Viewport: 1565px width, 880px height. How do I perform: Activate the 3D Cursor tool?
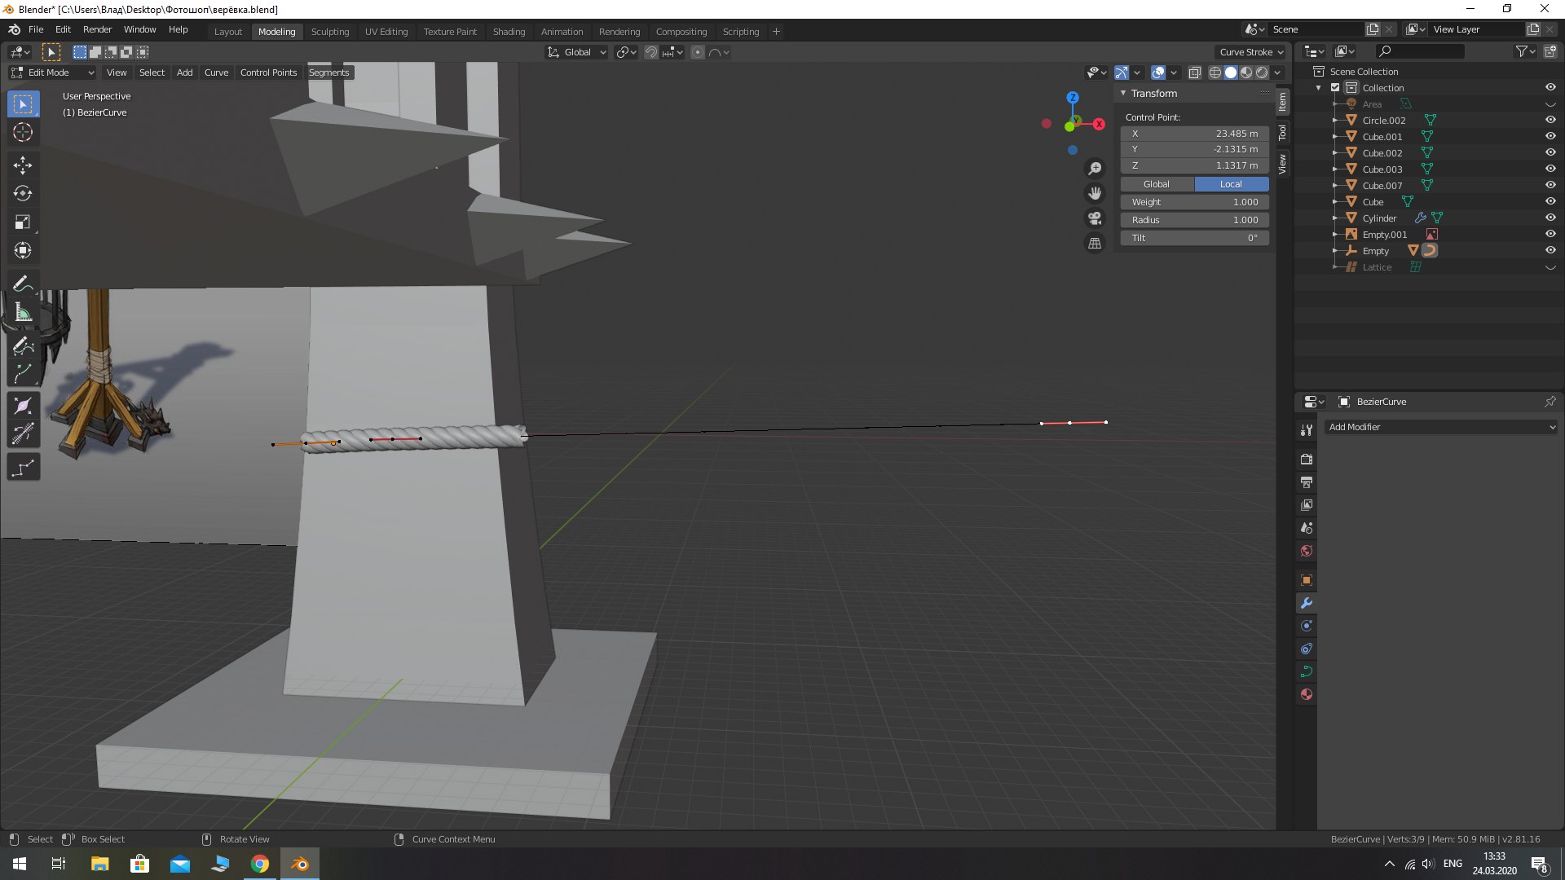(23, 132)
